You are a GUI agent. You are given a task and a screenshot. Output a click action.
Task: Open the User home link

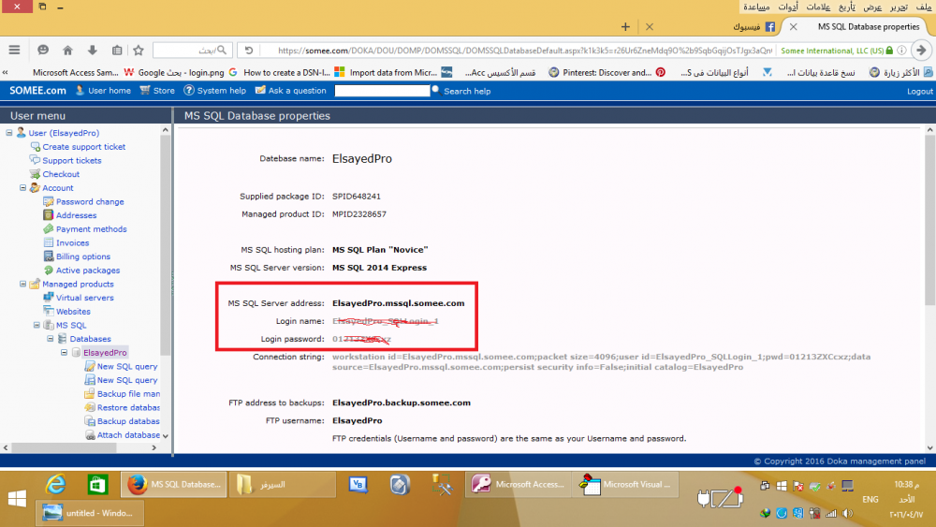point(103,91)
